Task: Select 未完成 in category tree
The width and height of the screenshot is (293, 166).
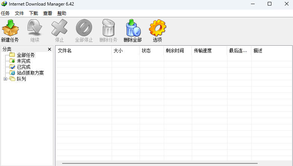Action: 23,61
